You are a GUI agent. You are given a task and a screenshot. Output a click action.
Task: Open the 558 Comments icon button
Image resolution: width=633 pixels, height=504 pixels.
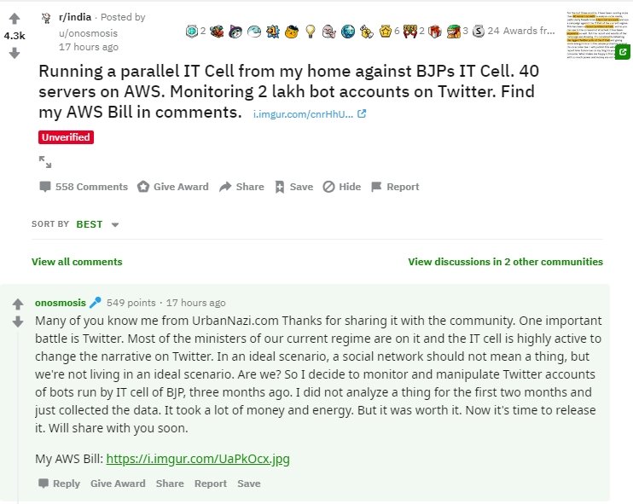45,187
